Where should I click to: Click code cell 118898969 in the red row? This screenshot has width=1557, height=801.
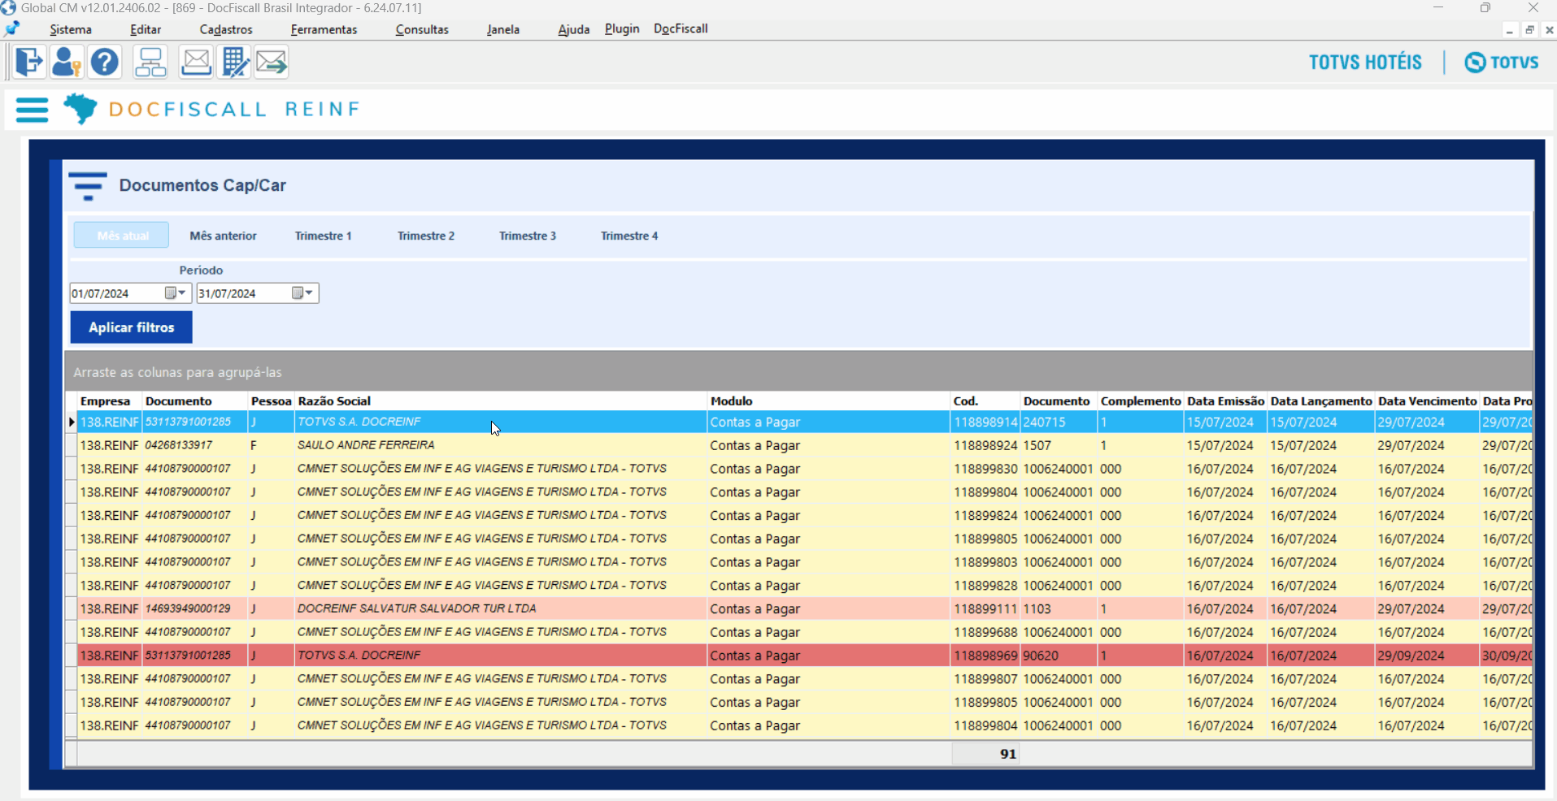pos(985,656)
